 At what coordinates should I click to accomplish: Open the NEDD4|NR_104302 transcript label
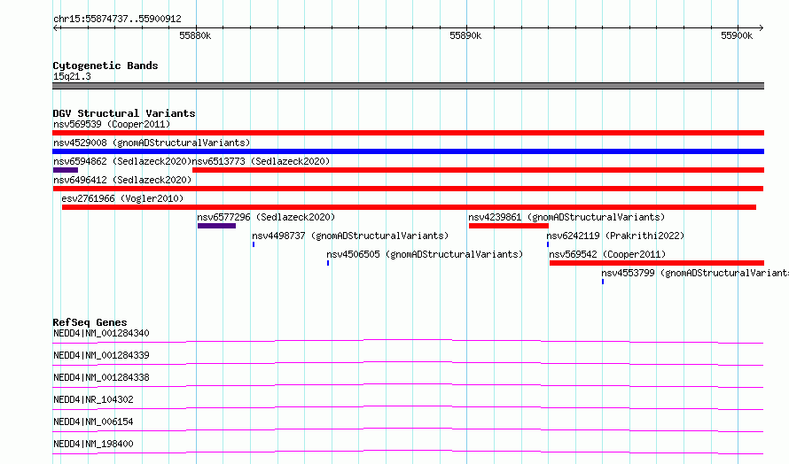pos(93,399)
